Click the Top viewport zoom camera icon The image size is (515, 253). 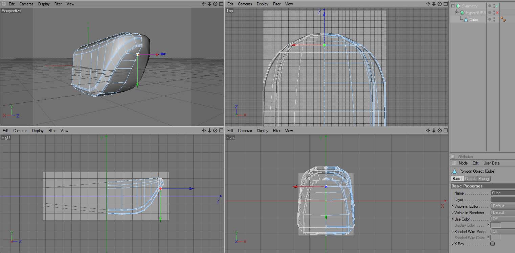pyautogui.click(x=434, y=4)
